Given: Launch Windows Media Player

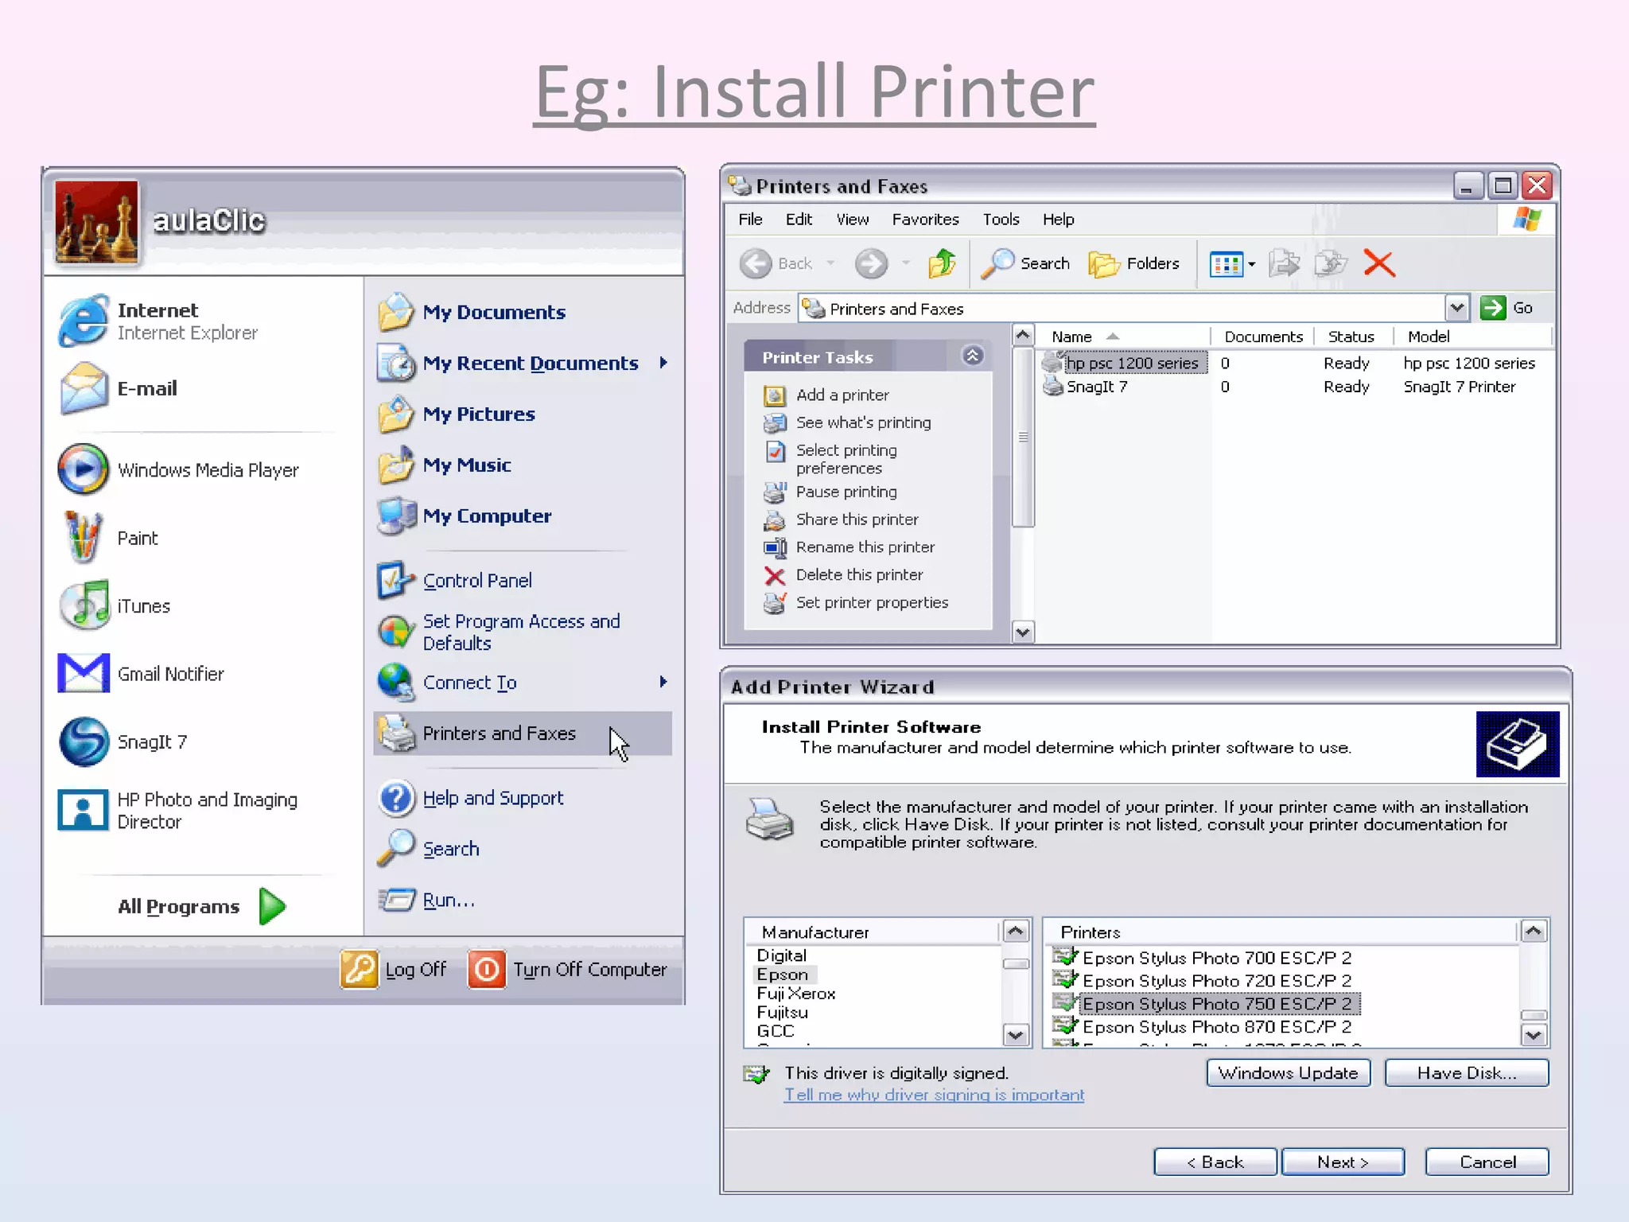Looking at the screenshot, I should [179, 469].
